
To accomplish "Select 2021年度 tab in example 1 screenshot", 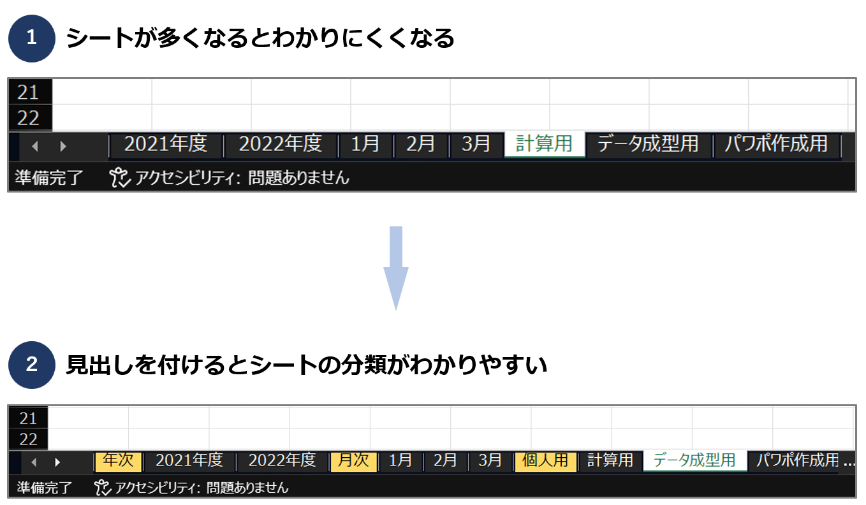I will [x=166, y=144].
